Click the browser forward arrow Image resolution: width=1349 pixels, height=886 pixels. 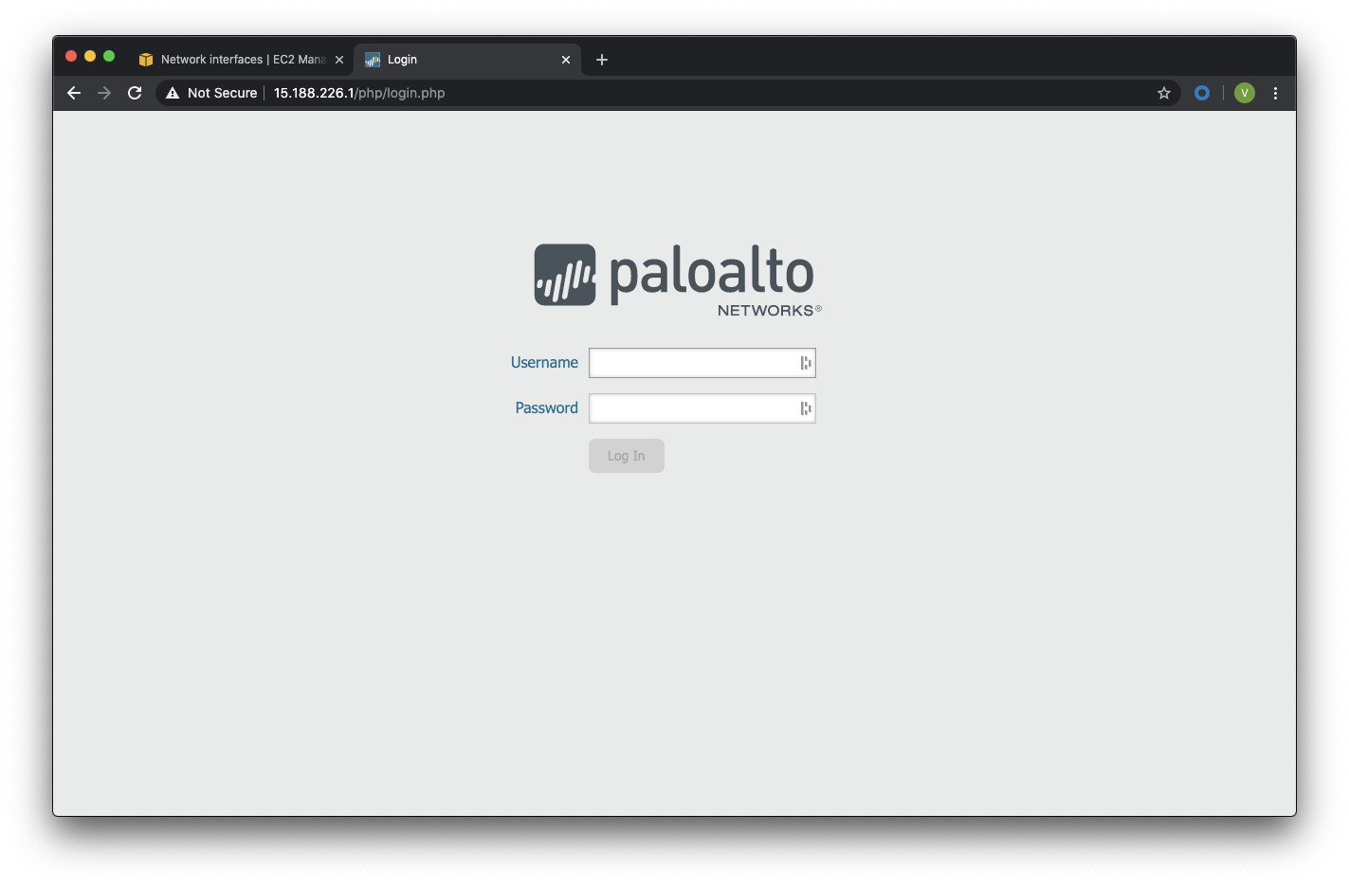(x=104, y=93)
